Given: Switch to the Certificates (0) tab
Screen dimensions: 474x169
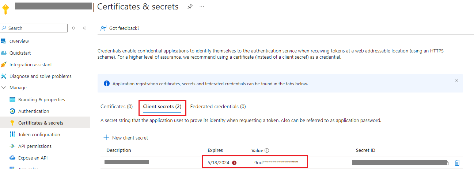Looking at the screenshot, I should [117, 107].
